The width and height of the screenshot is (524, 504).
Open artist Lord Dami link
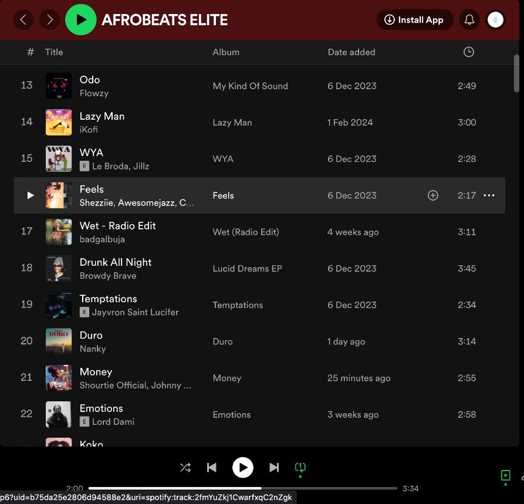click(113, 422)
